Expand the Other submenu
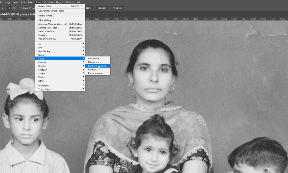This screenshot has height=173, width=288. [60, 81]
